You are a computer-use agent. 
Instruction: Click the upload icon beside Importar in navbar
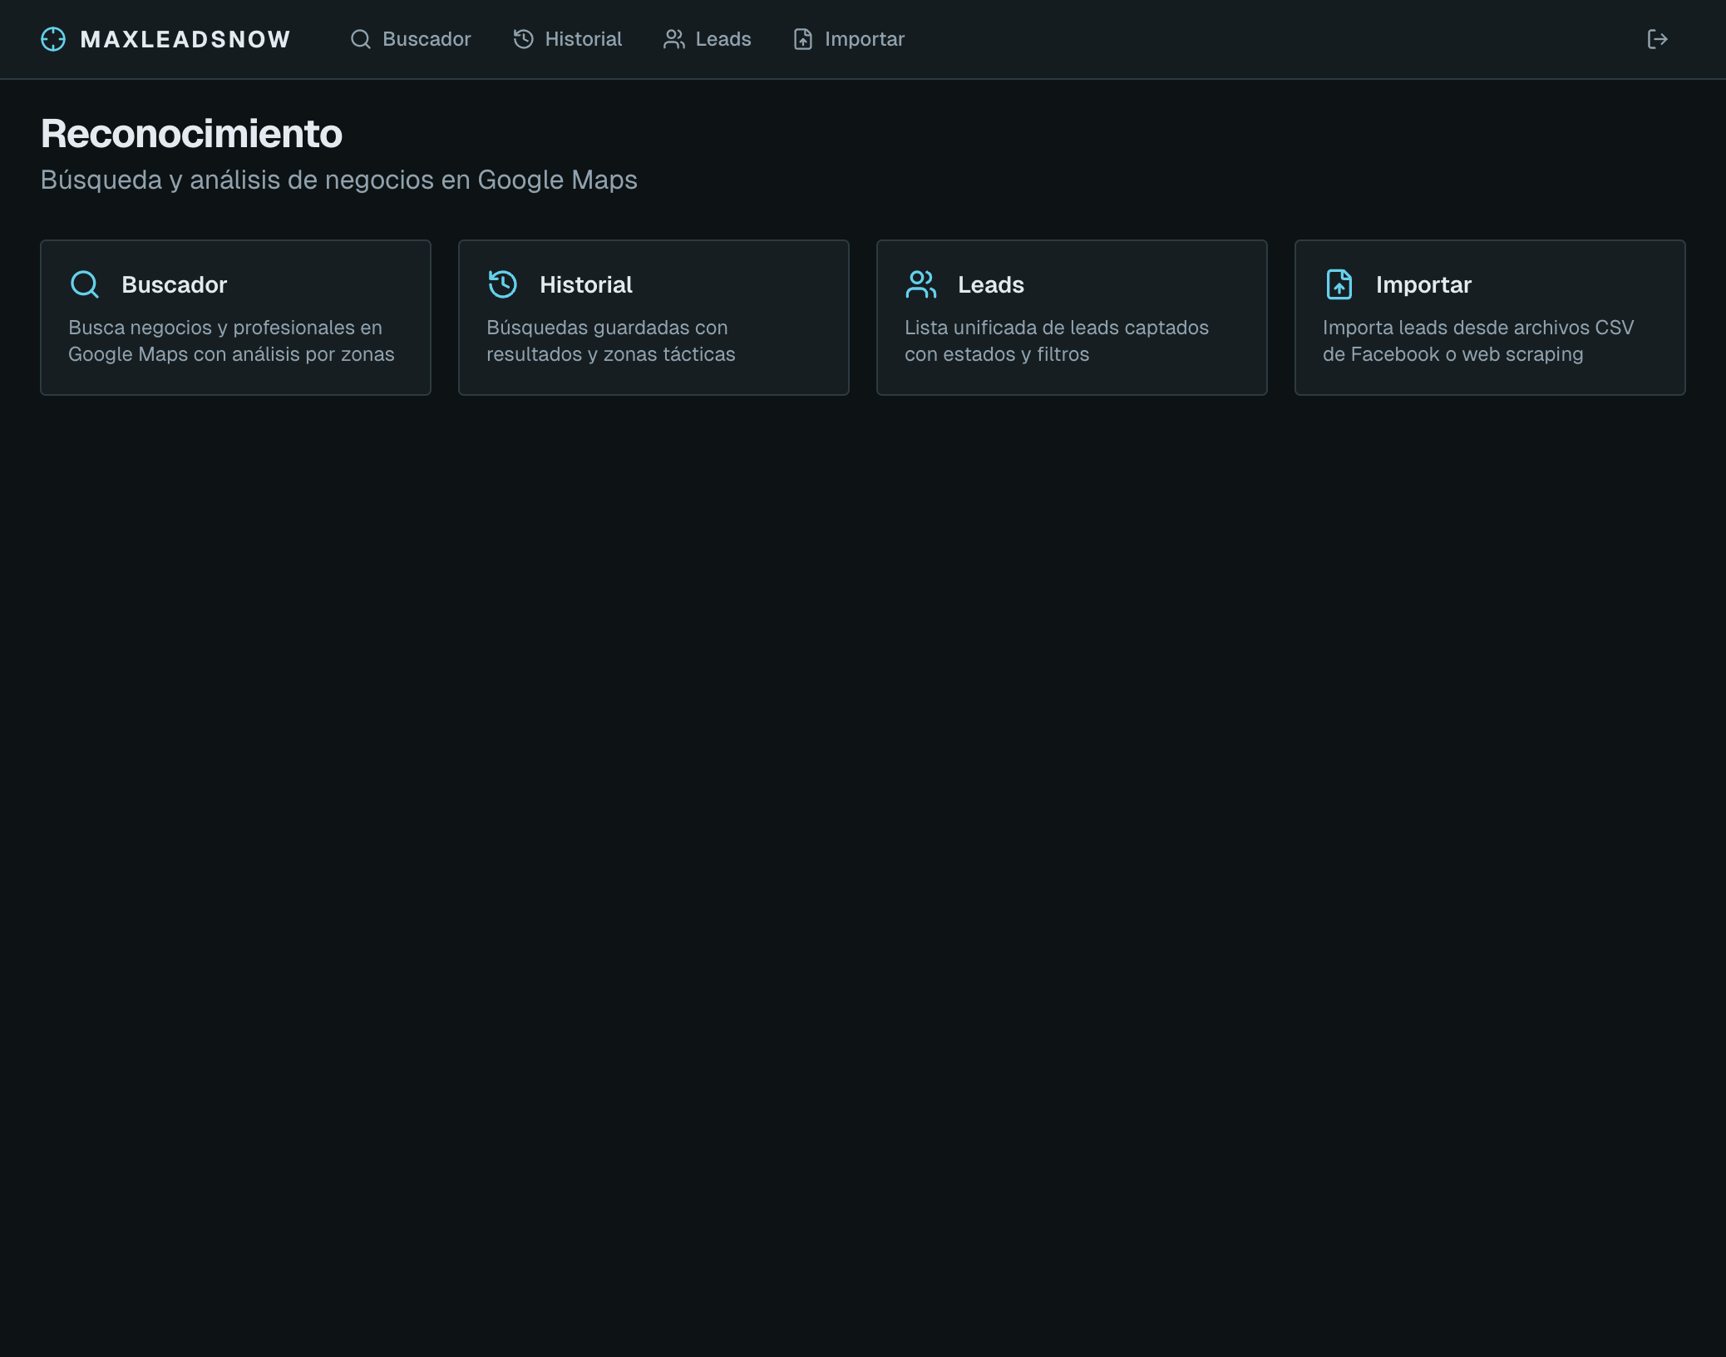tap(802, 39)
